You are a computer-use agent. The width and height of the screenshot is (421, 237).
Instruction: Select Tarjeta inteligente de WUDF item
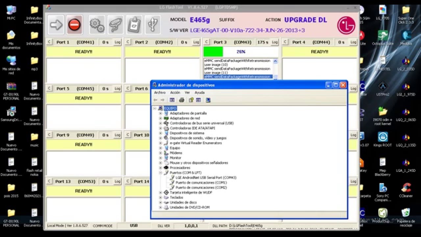pos(191,192)
